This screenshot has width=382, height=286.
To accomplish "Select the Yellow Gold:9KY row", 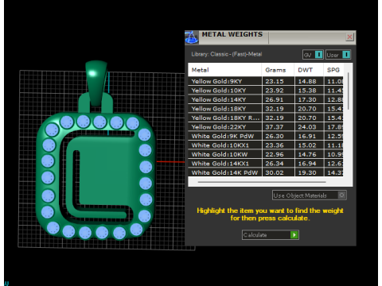I will point(266,81).
